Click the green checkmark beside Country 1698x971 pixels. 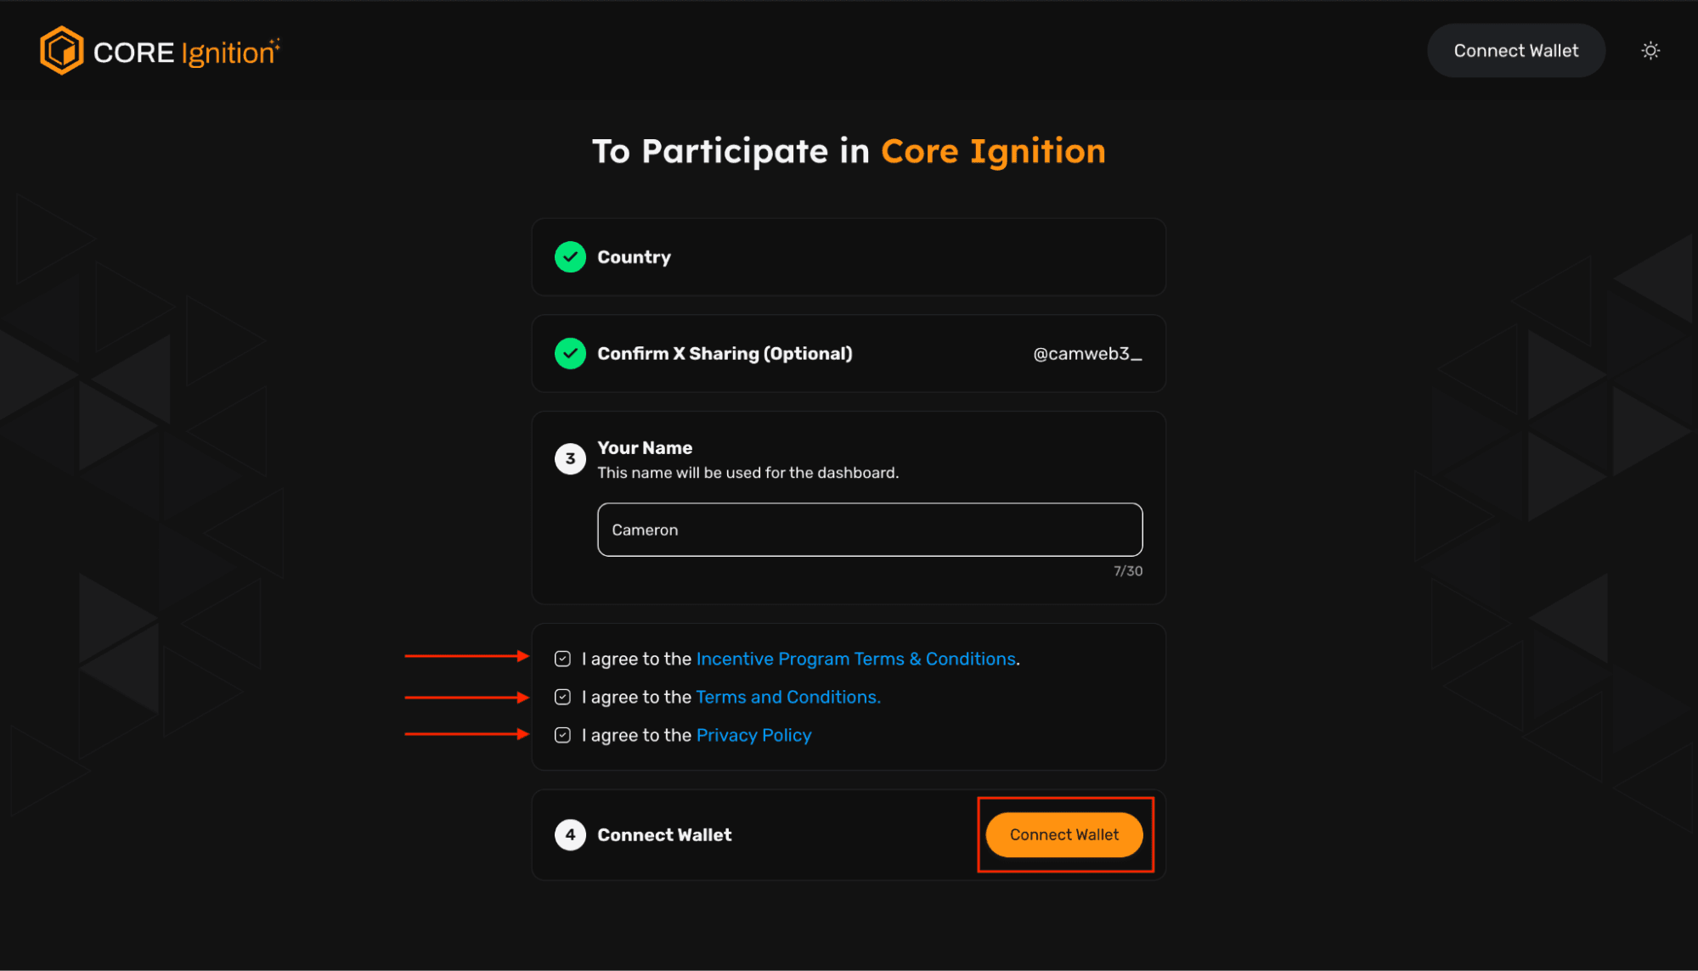click(570, 256)
